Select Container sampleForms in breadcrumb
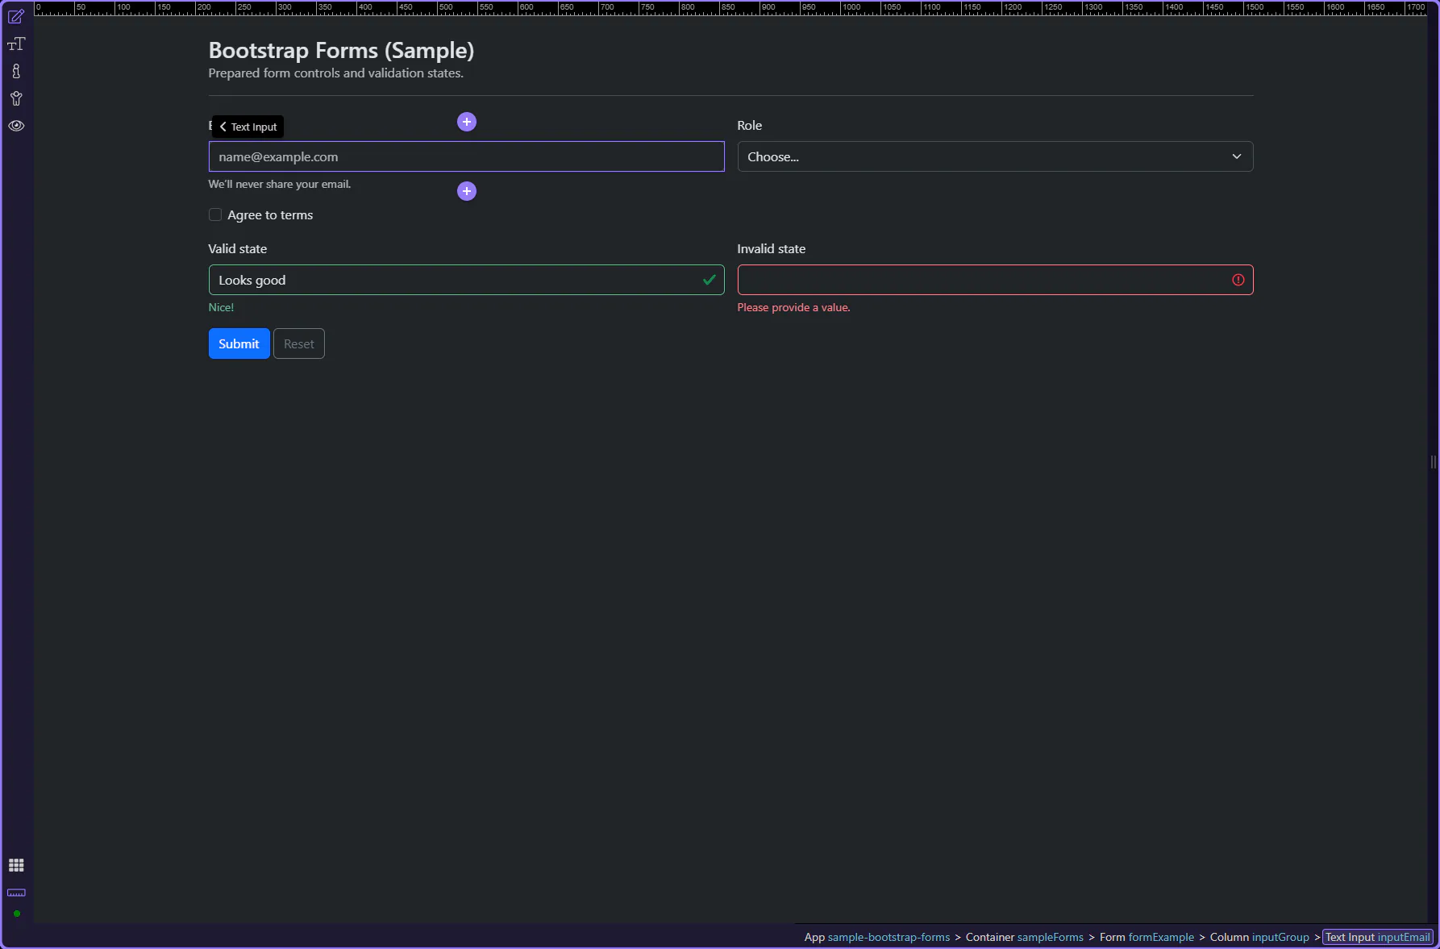Screen dimensions: 1440x949 (x=1024, y=937)
